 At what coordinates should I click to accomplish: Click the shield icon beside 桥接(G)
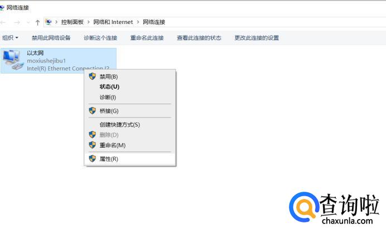pos(93,111)
